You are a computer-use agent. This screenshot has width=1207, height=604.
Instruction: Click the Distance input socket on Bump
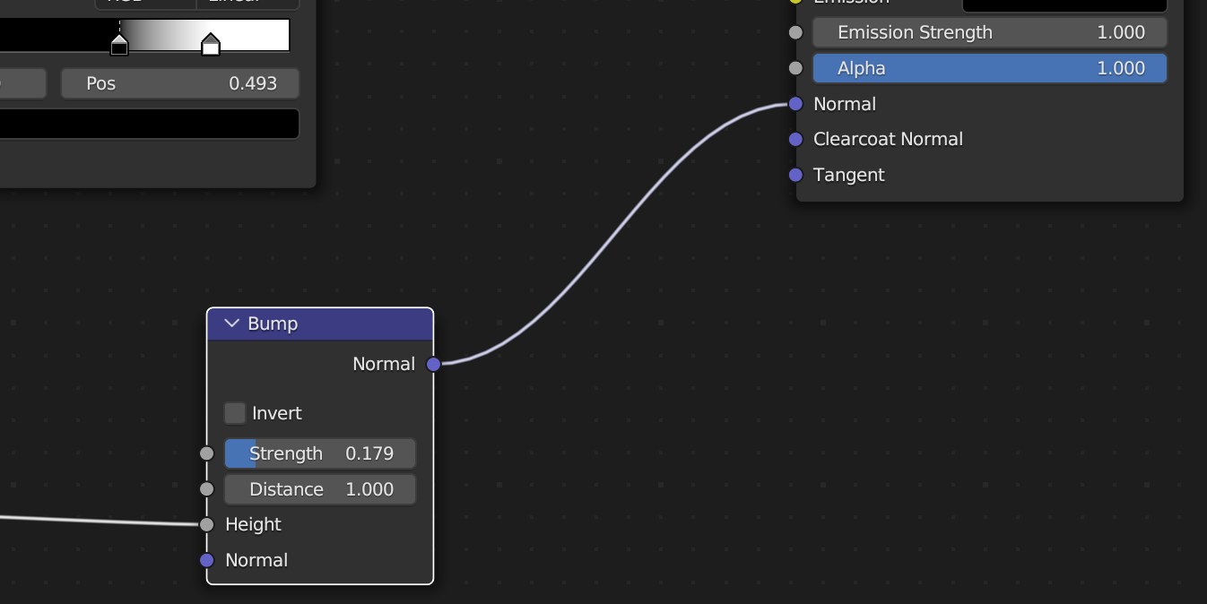(x=207, y=489)
